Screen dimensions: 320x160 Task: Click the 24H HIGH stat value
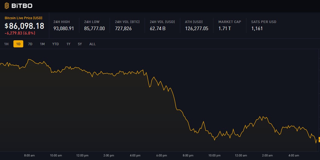[64, 28]
